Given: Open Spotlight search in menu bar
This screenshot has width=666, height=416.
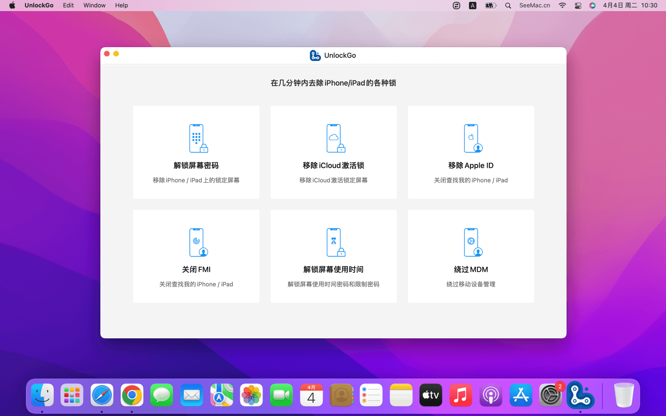Looking at the screenshot, I should 508,6.
